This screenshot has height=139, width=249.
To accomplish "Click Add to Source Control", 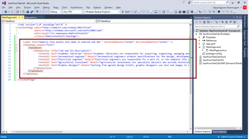I will [x=232, y=137].
